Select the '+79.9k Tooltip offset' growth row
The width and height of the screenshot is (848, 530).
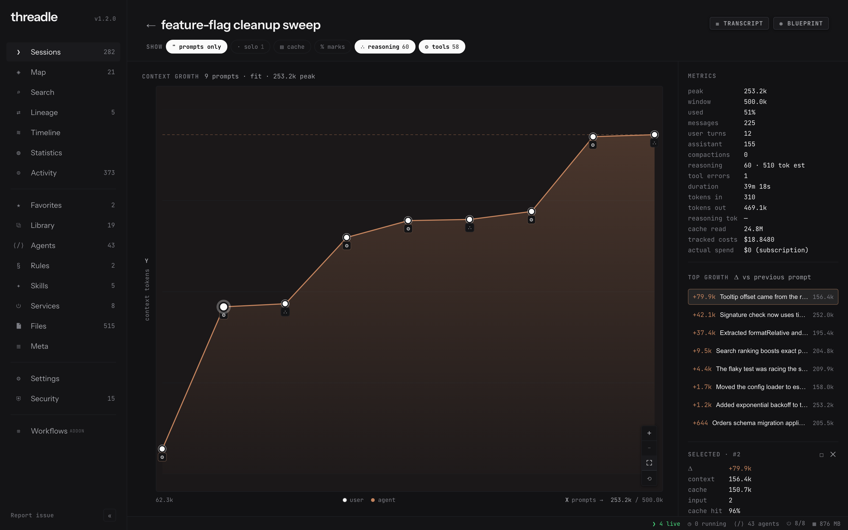click(x=763, y=297)
